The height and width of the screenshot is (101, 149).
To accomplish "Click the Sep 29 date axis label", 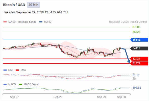I will point(101,97).
